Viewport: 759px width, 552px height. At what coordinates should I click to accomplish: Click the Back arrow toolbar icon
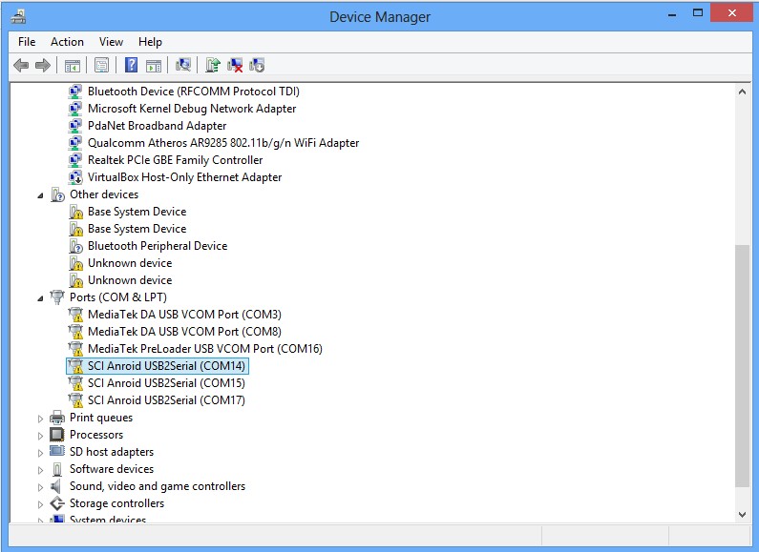[x=21, y=65]
